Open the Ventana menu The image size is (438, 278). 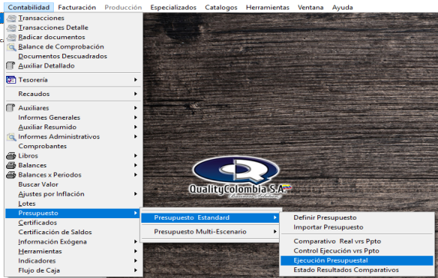[310, 7]
